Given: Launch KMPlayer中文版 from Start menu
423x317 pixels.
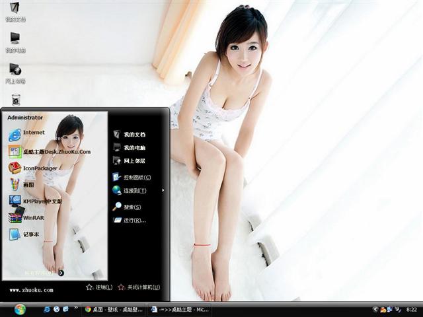Looking at the screenshot, I should (35, 201).
